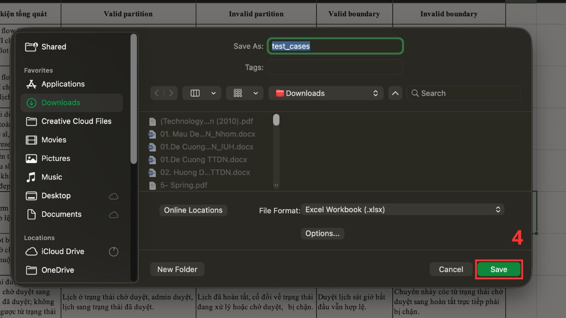Select Shared in the sidebar
The height and width of the screenshot is (318, 566).
pyautogui.click(x=72, y=47)
